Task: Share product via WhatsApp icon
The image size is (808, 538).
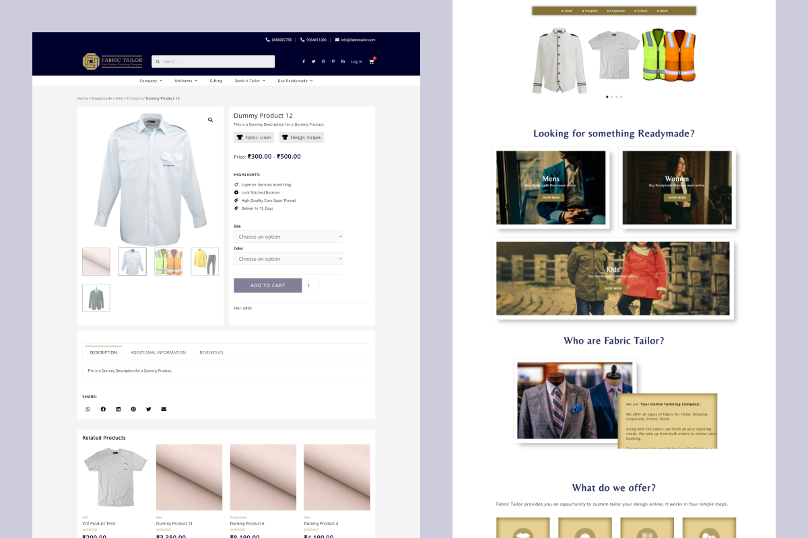Action: (88, 409)
